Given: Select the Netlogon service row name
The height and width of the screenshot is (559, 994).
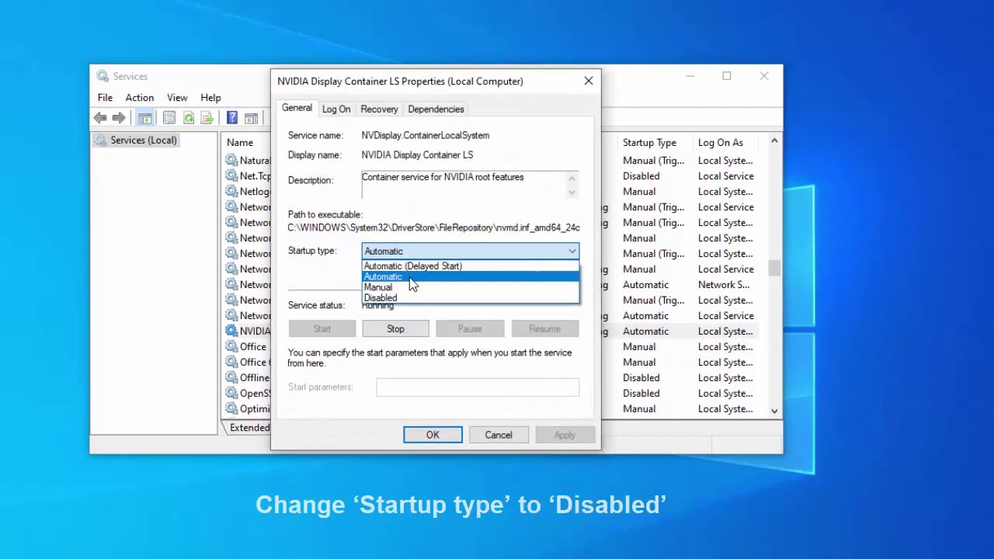Looking at the screenshot, I should tap(255, 191).
